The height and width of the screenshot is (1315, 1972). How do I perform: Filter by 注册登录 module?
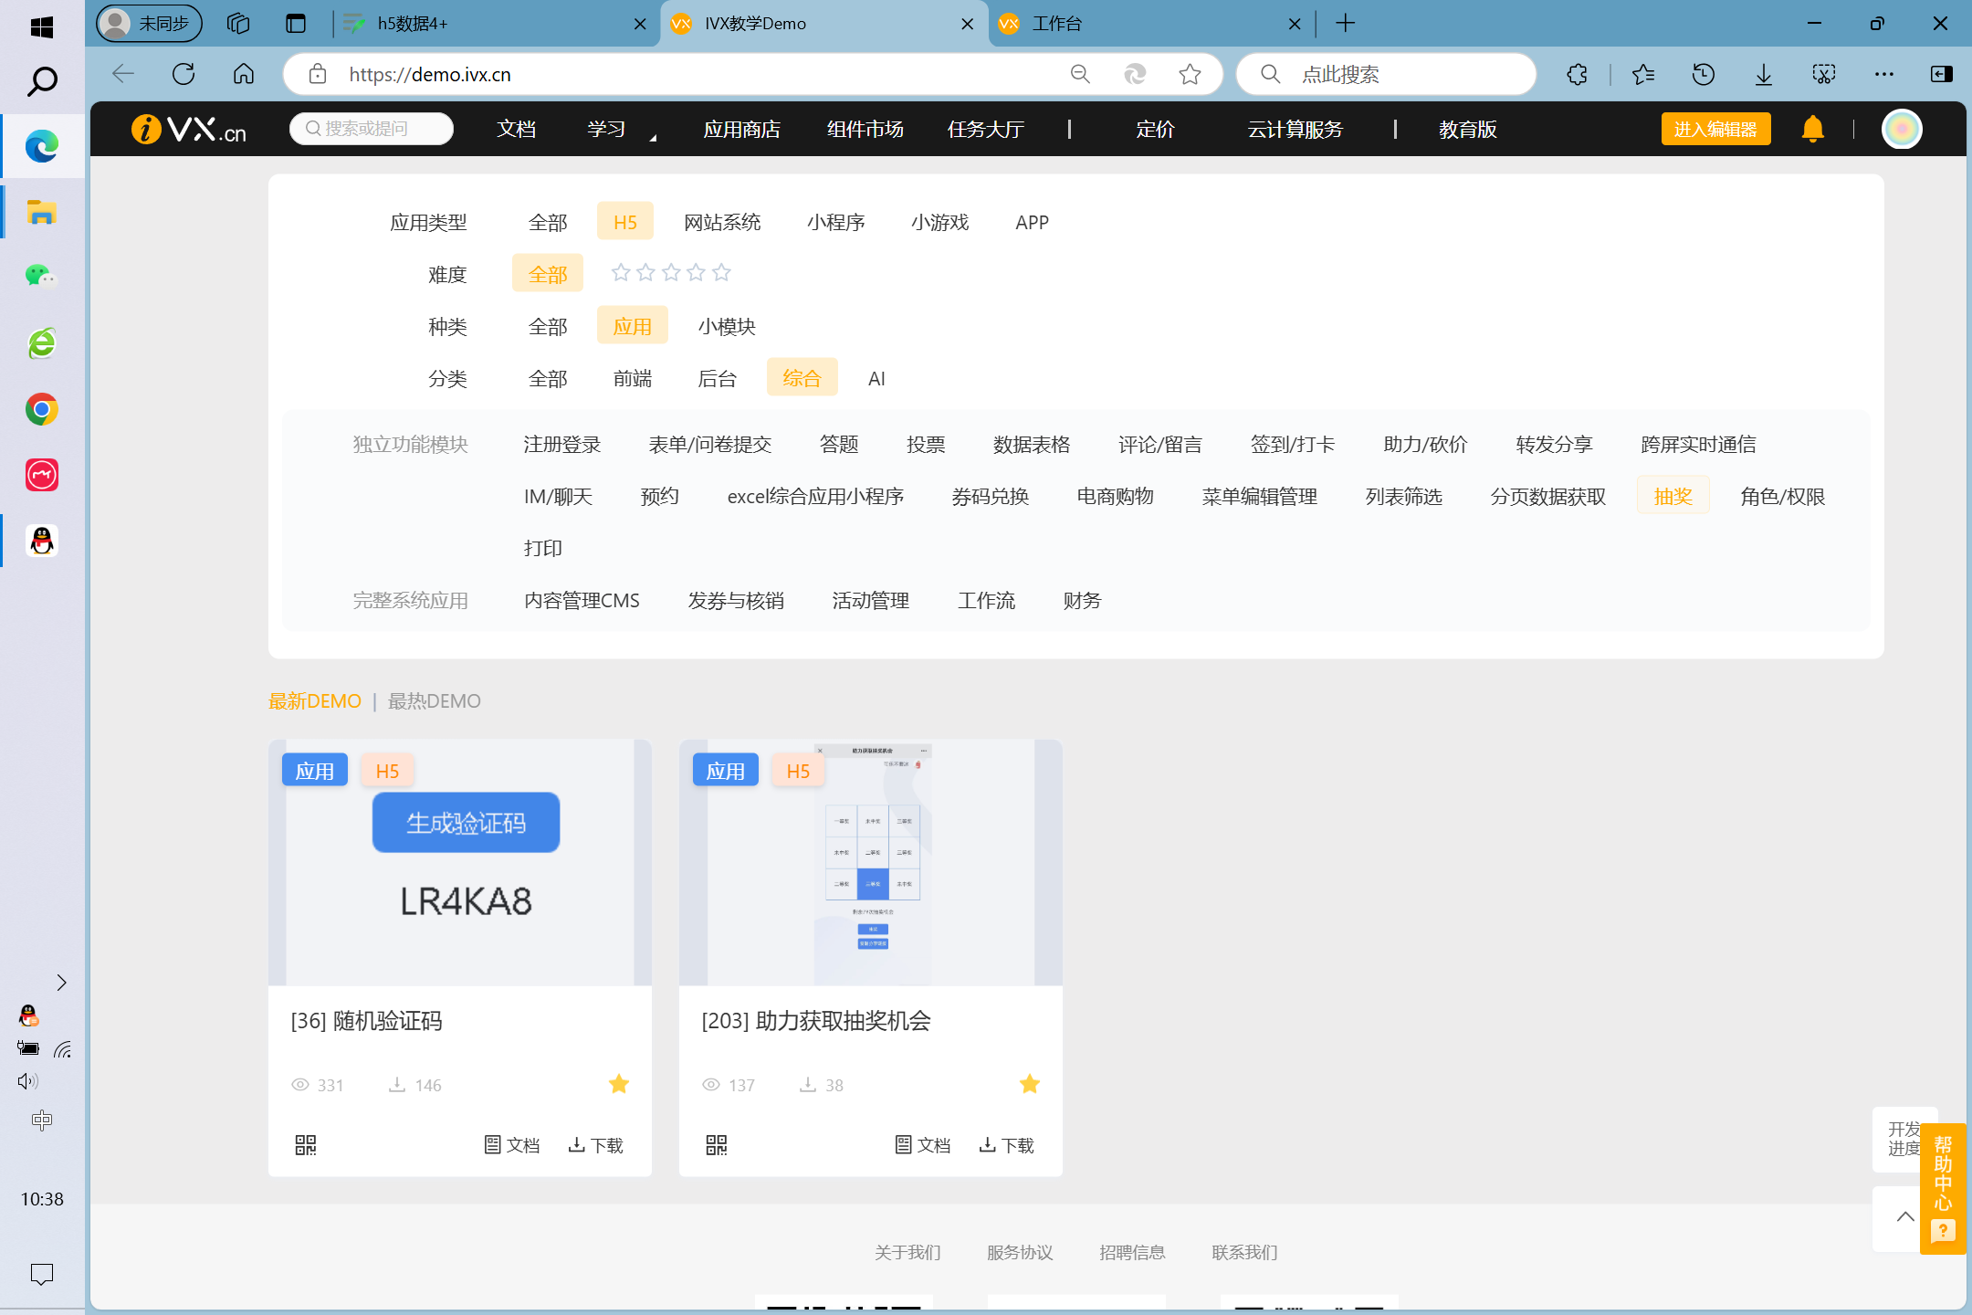point(561,444)
